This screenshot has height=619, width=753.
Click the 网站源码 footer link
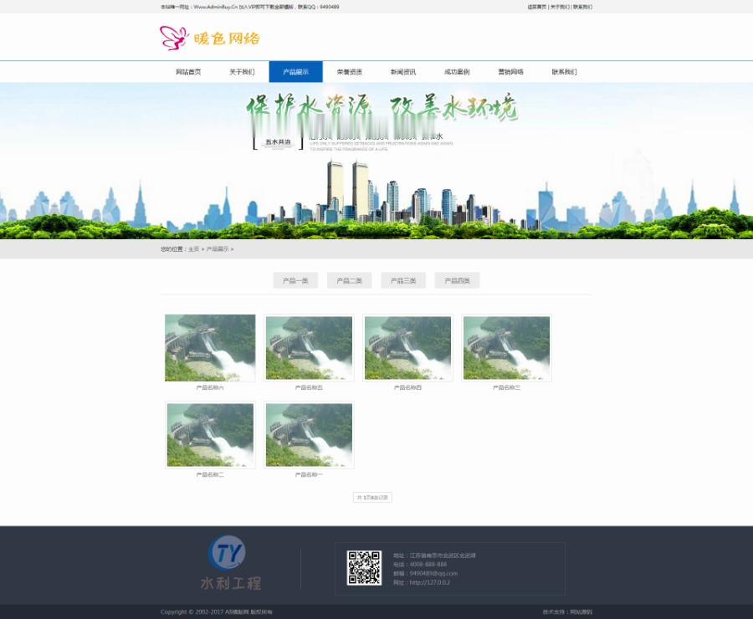pos(581,611)
